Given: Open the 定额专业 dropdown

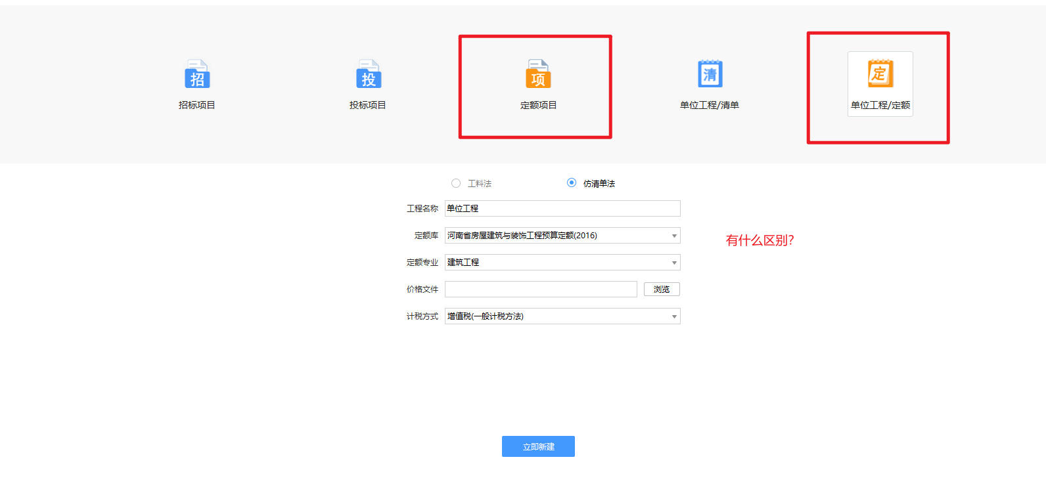Looking at the screenshot, I should [562, 262].
